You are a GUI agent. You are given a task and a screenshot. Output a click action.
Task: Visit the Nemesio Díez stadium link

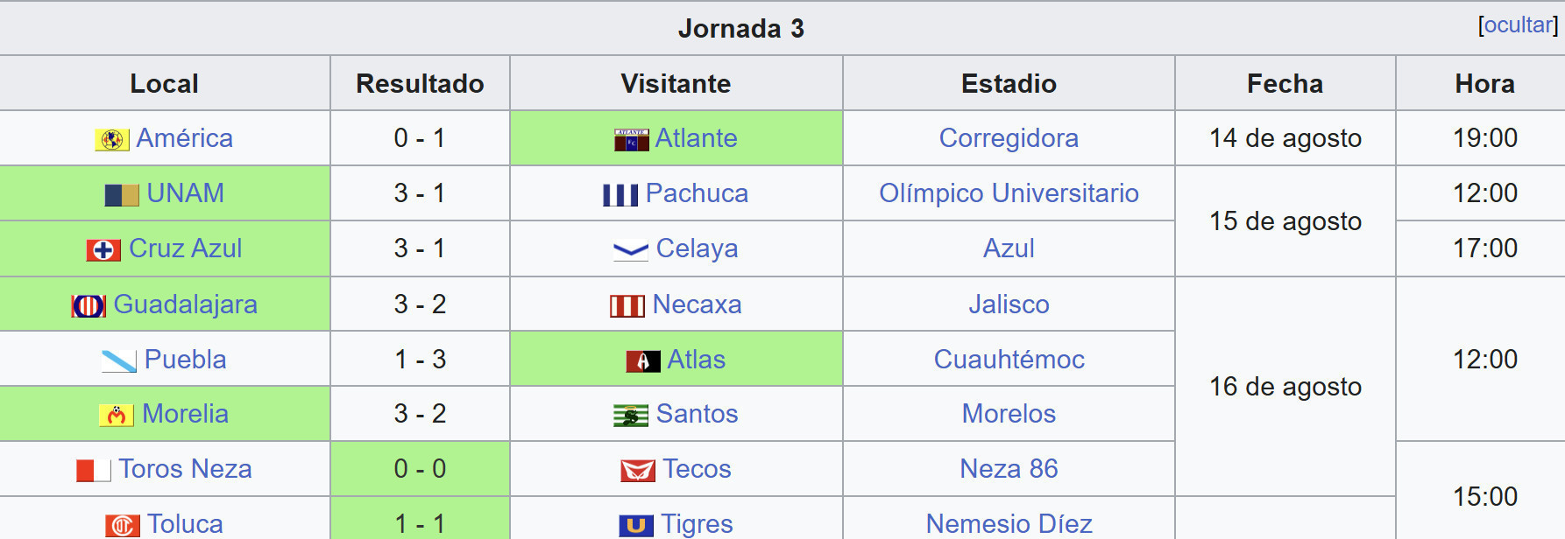pos(1009,523)
